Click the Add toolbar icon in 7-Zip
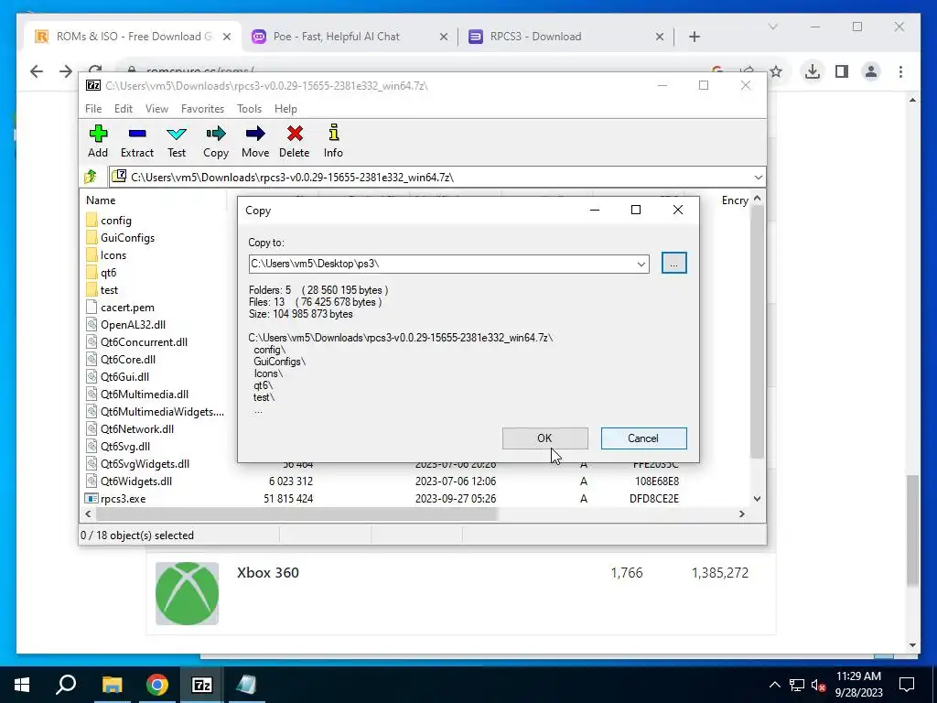The width and height of the screenshot is (937, 703). (98, 134)
